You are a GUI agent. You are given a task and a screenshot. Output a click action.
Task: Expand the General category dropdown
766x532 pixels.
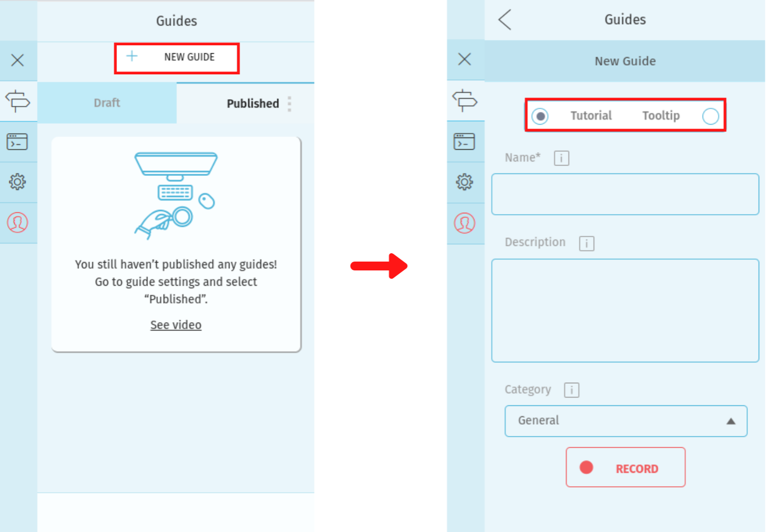coord(626,421)
